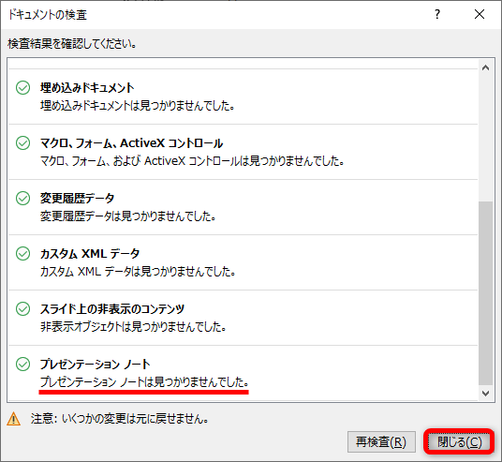
Task: Click the checkmark icon beside 変更履歴データ
Action: tap(23, 199)
